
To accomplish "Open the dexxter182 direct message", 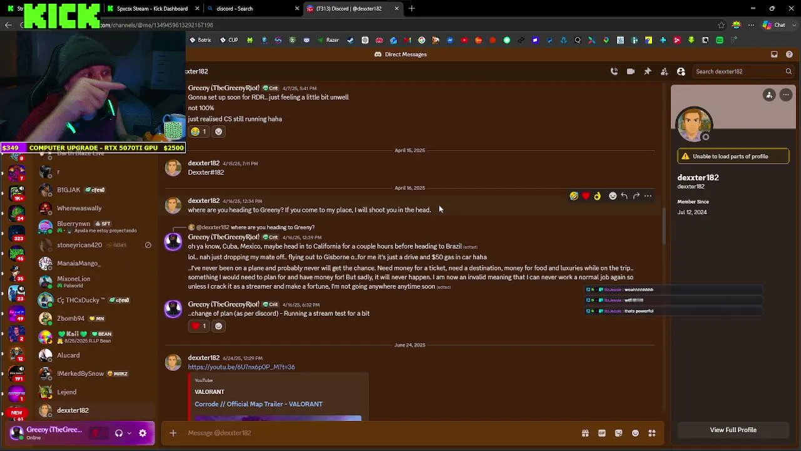I will click(95, 410).
